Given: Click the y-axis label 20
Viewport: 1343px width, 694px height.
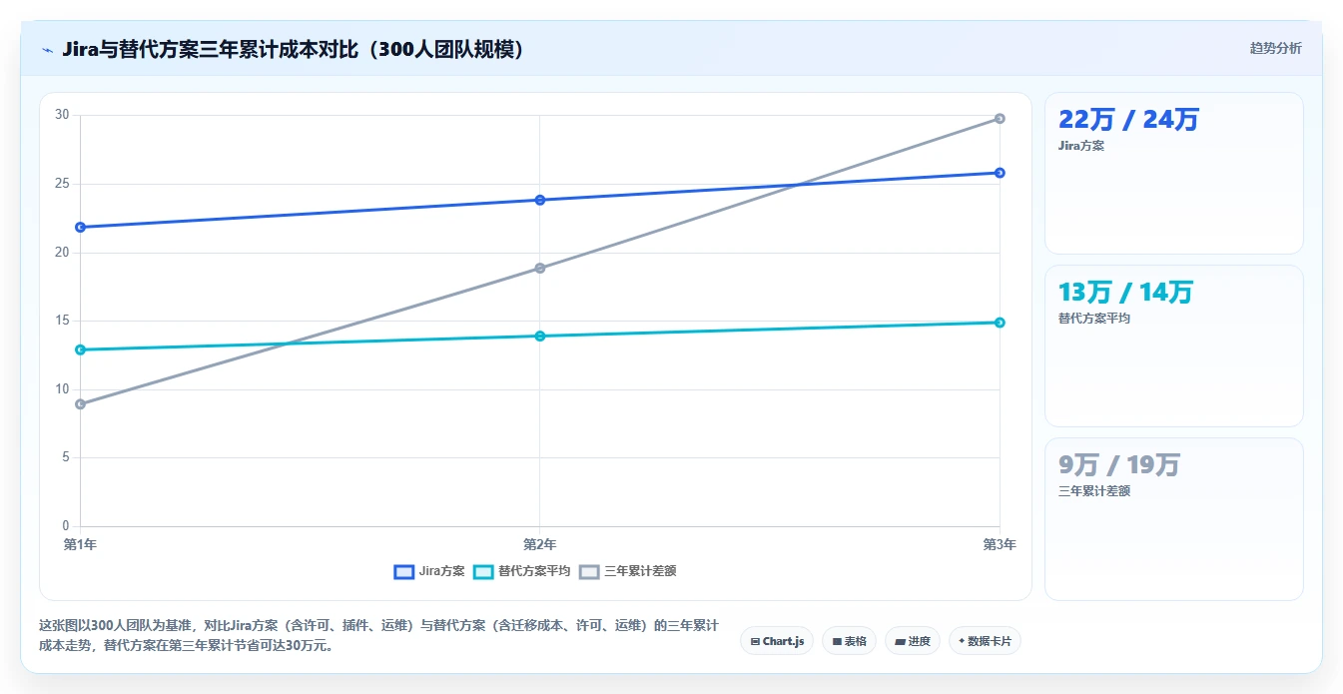Looking at the screenshot, I should click(x=62, y=253).
